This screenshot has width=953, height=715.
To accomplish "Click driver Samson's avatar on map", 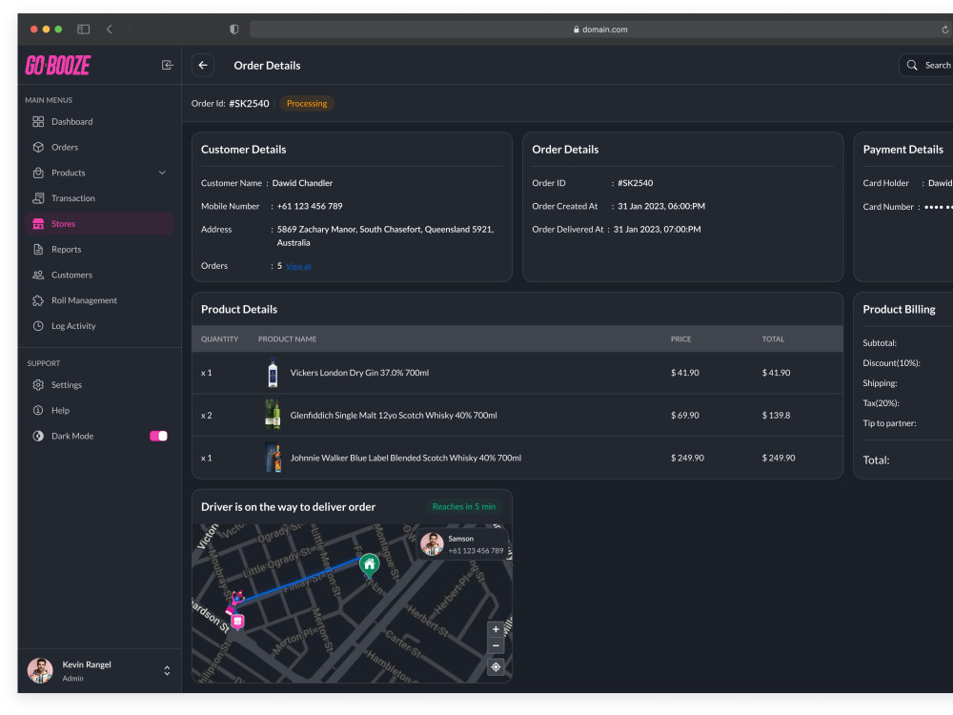I will (432, 544).
